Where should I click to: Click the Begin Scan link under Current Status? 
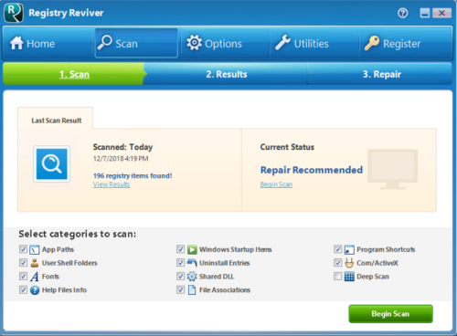click(276, 184)
